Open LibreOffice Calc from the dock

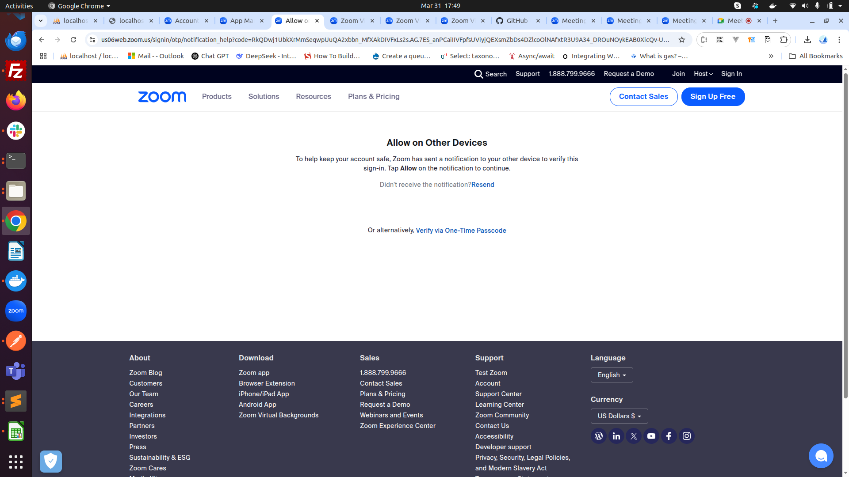[16, 431]
